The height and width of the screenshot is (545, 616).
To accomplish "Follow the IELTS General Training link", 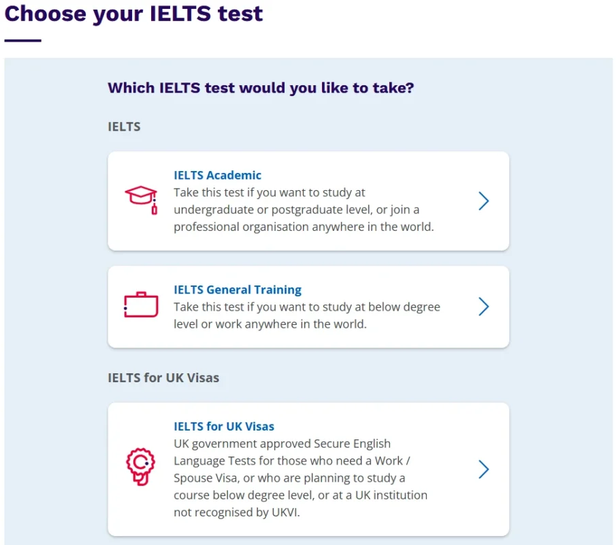I will tap(238, 290).
